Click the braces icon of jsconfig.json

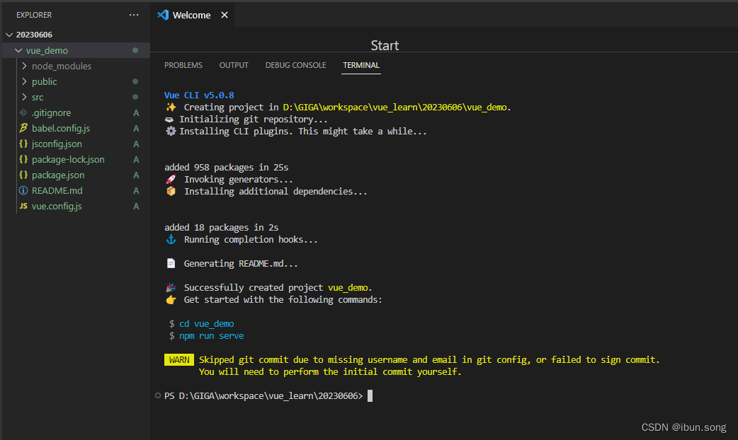[x=23, y=144]
